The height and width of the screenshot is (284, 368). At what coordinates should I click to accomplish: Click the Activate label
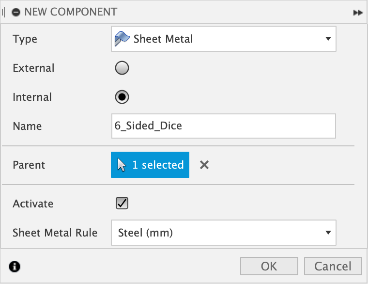tap(33, 204)
